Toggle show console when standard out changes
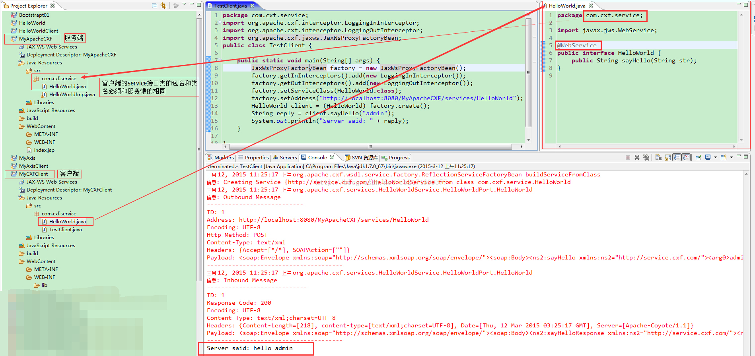The height and width of the screenshot is (356, 755). click(x=677, y=158)
